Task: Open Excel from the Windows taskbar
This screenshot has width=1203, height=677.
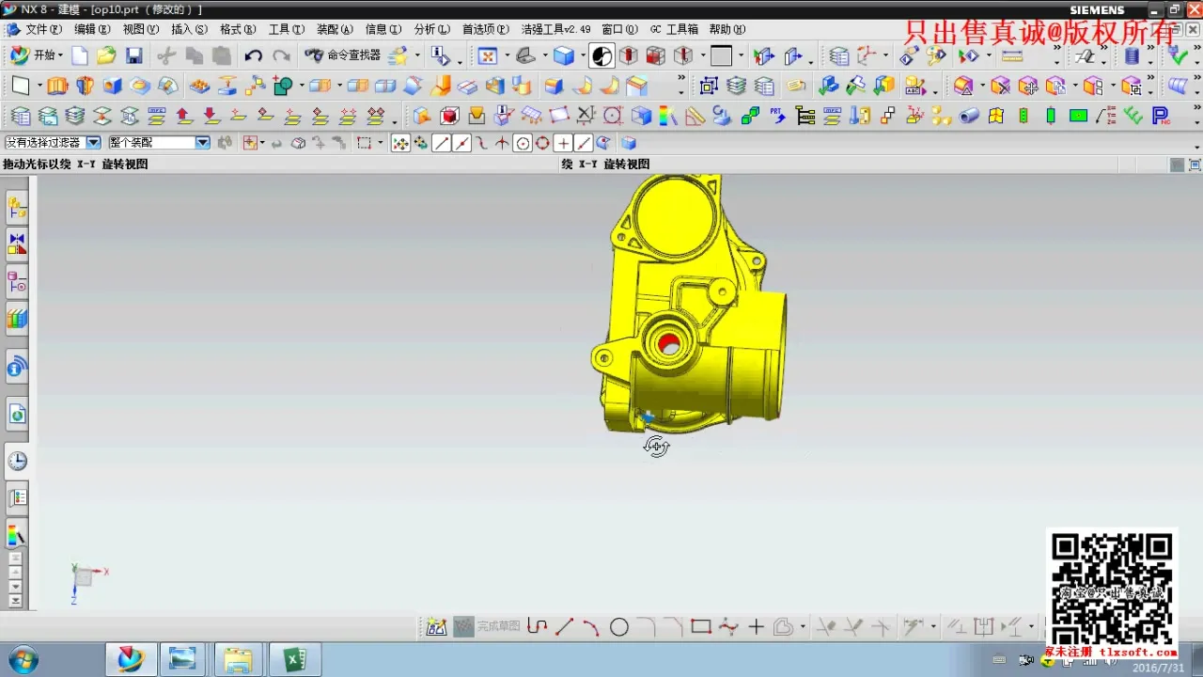Action: click(x=295, y=660)
